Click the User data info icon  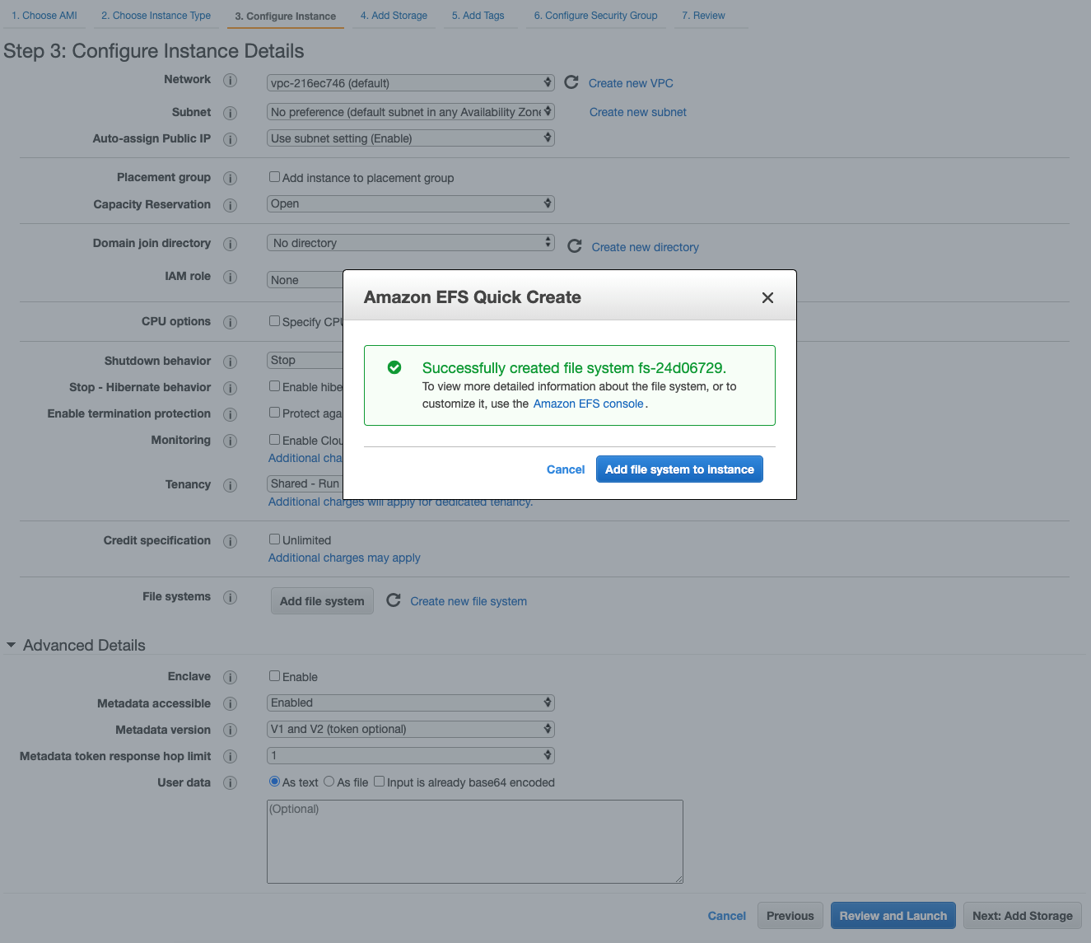click(231, 782)
